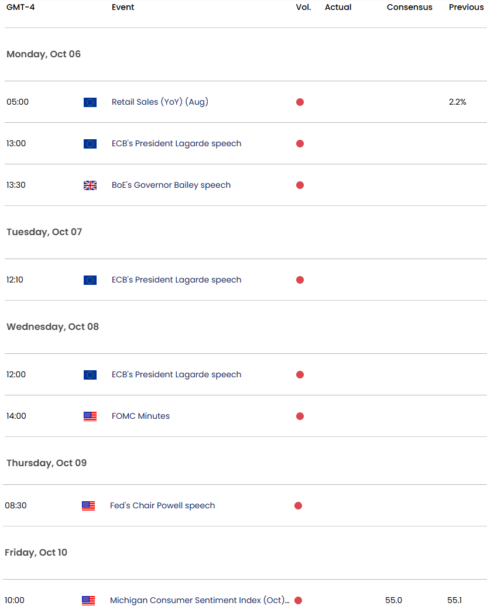Screen dimensions: 487x613
Task: Click US flag beside Powell speech
Action: [88, 506]
